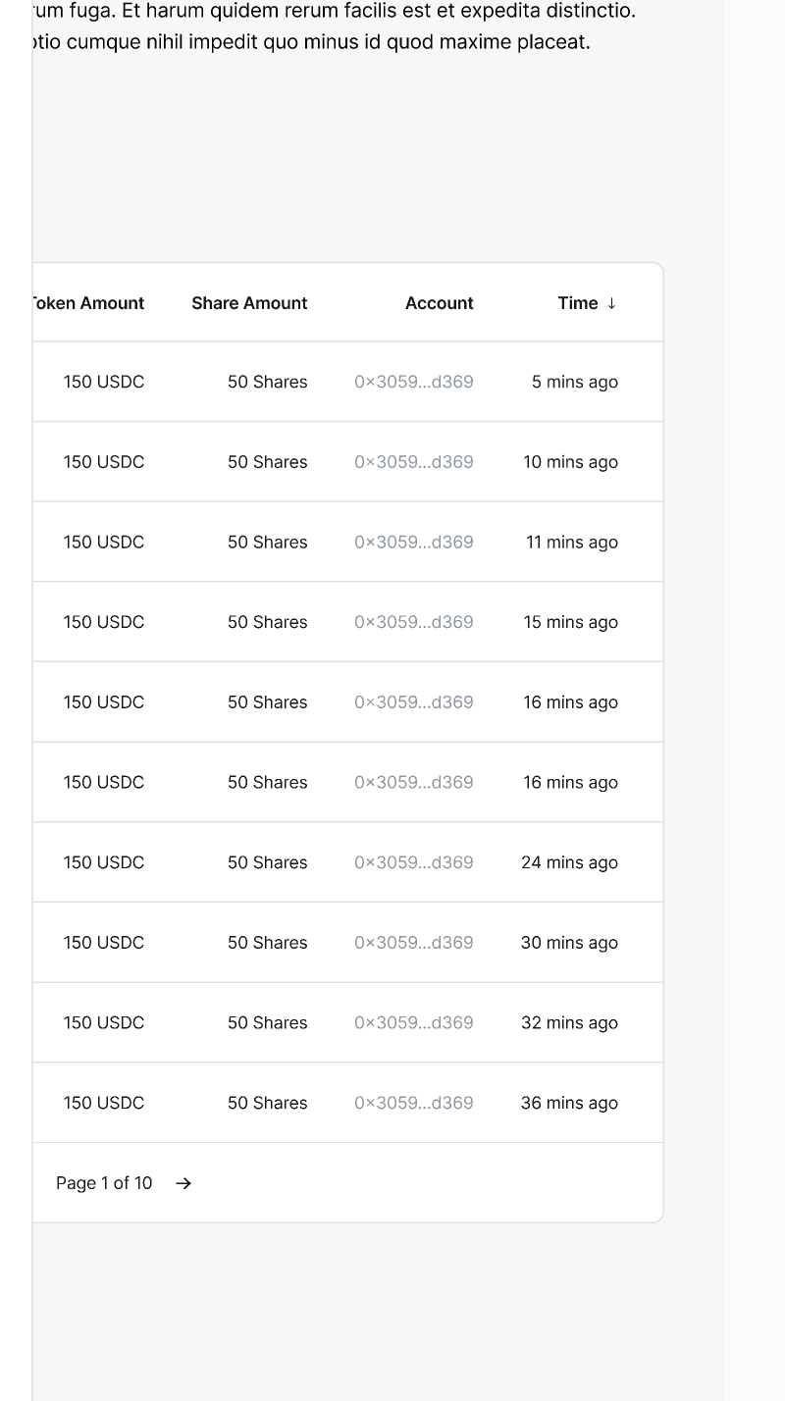
Task: Select the 150 USDC value in the last row
Action: pos(104,1103)
